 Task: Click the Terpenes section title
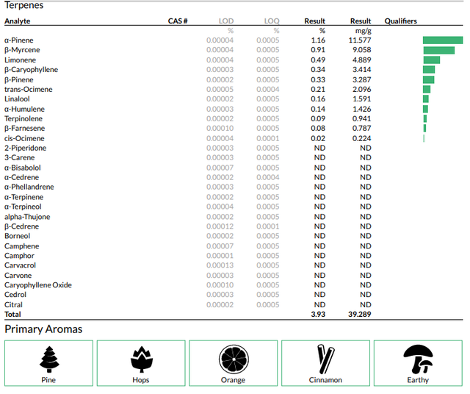[24, 5]
